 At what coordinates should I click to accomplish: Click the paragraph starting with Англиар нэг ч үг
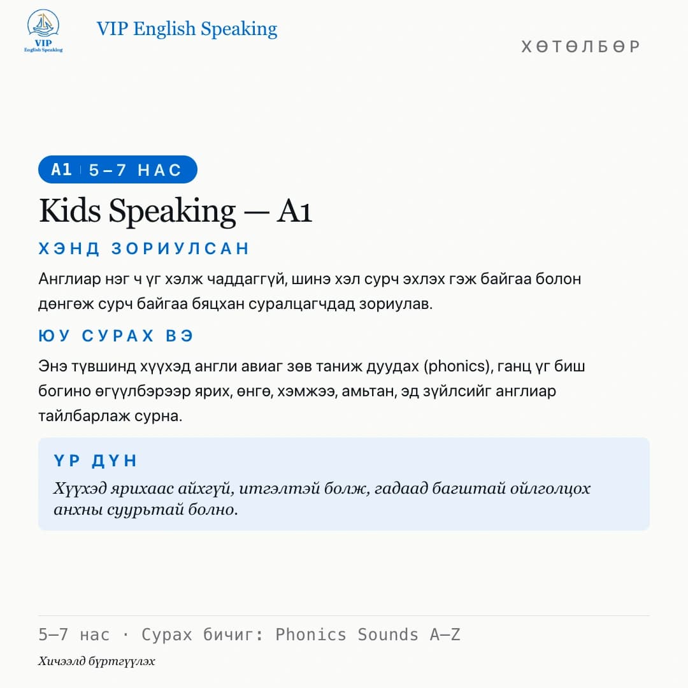[310, 291]
